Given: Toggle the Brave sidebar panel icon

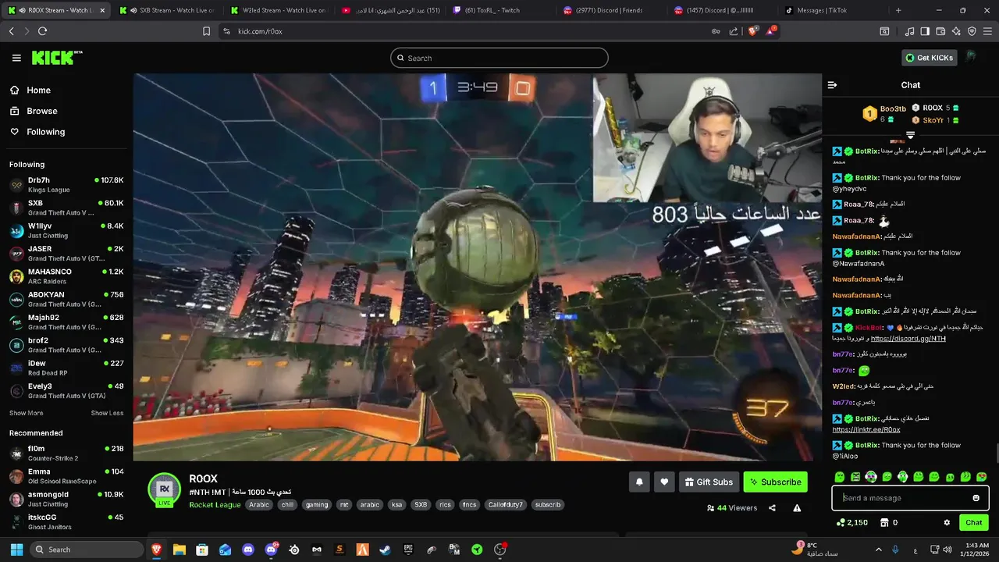Looking at the screenshot, I should 925,31.
